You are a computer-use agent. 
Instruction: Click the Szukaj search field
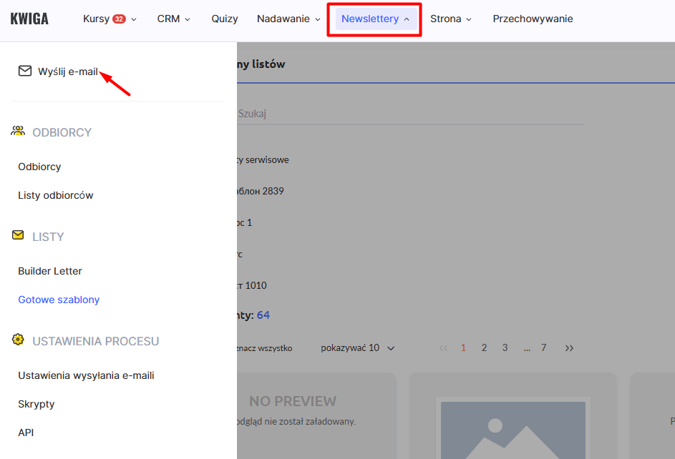click(x=408, y=114)
